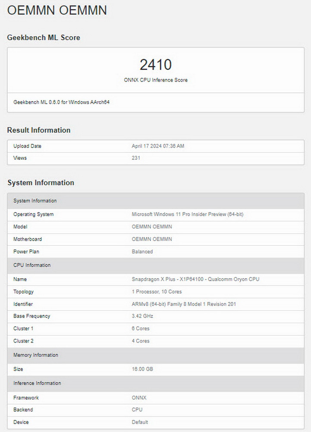311x432 pixels.
Task: Select the 231 views value
Action: point(136,158)
